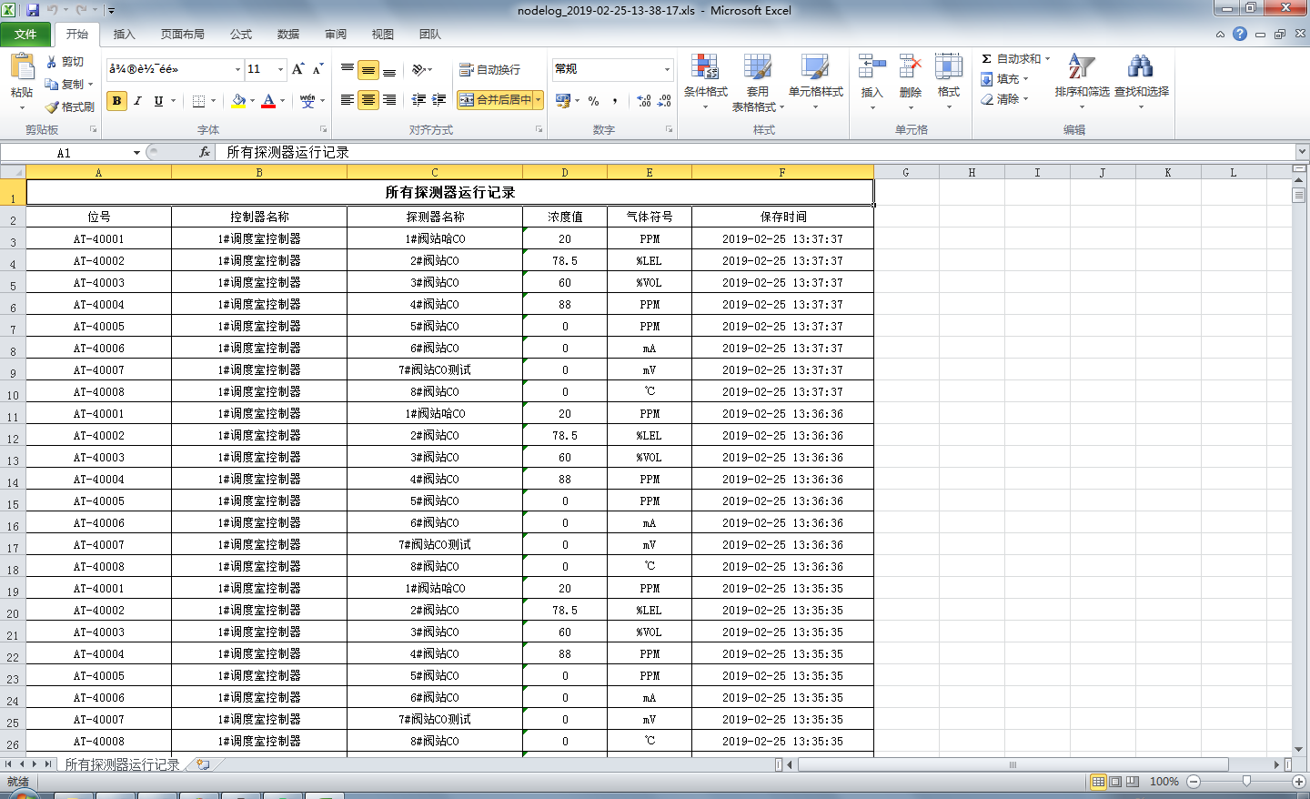Click the Insert cells icon
Viewport: 1310px width, 799px height.
tap(872, 66)
